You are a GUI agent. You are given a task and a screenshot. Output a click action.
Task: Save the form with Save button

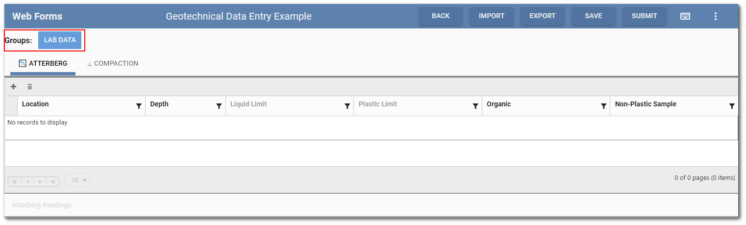pos(593,16)
